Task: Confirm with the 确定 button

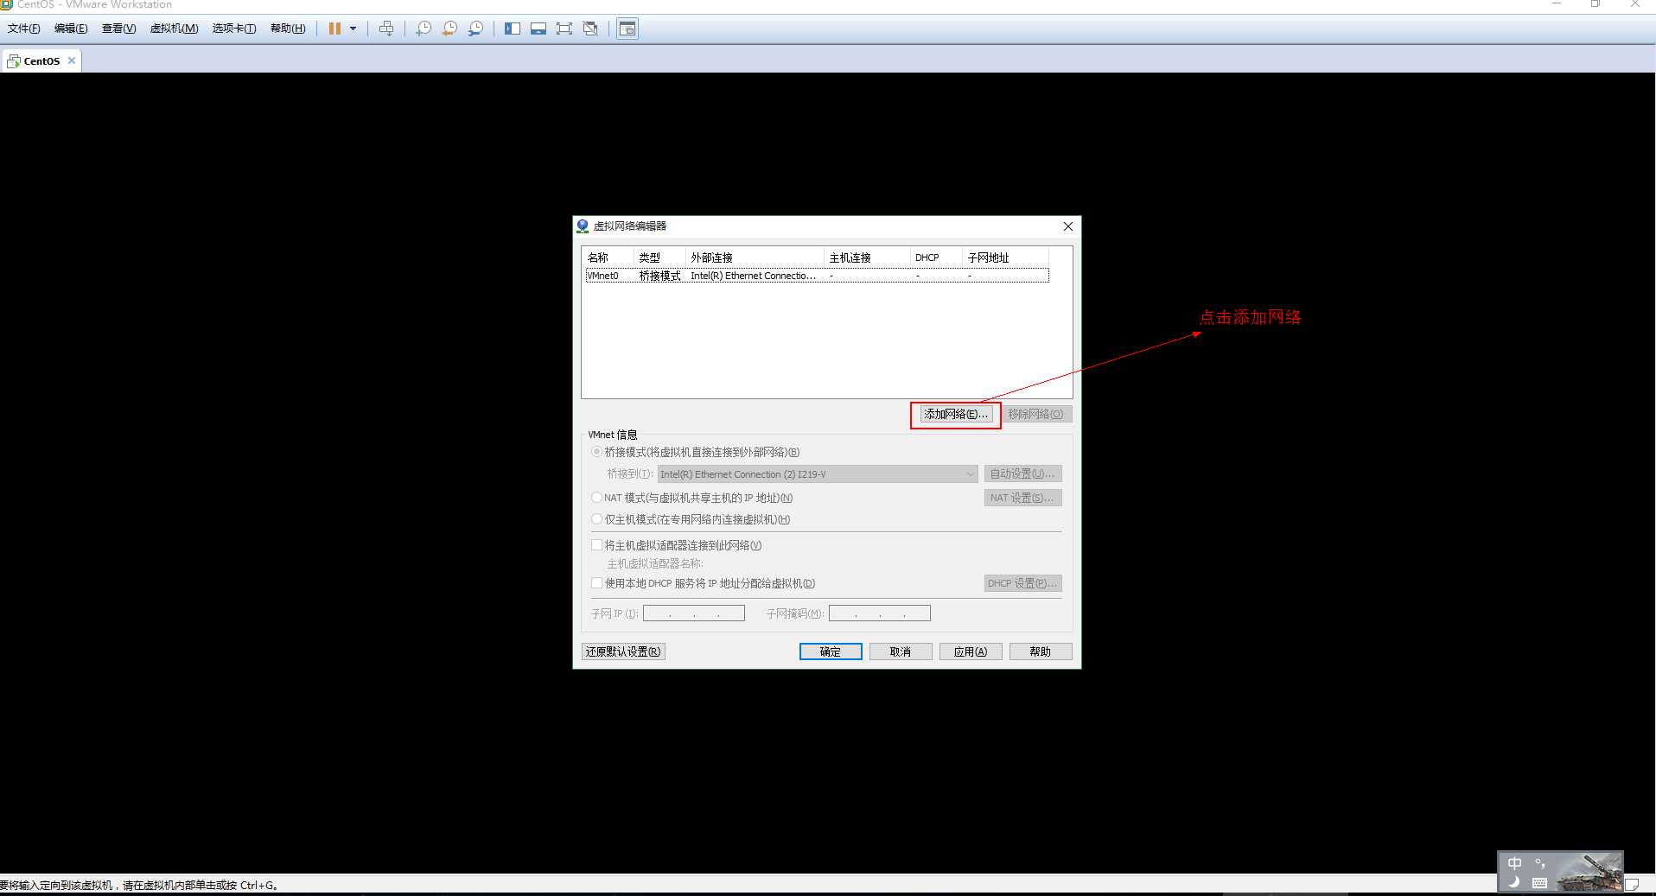Action: coord(831,651)
